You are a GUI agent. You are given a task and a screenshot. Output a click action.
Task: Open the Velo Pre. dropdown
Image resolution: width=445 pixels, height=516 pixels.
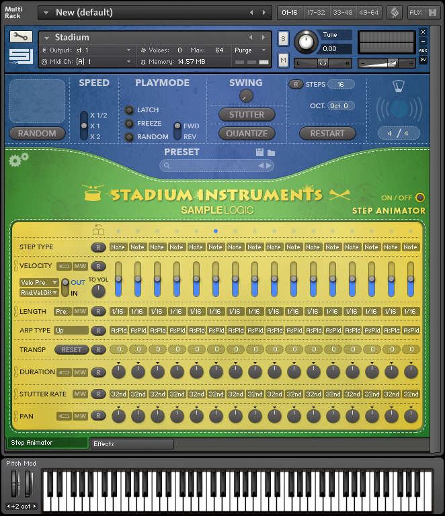click(x=39, y=282)
